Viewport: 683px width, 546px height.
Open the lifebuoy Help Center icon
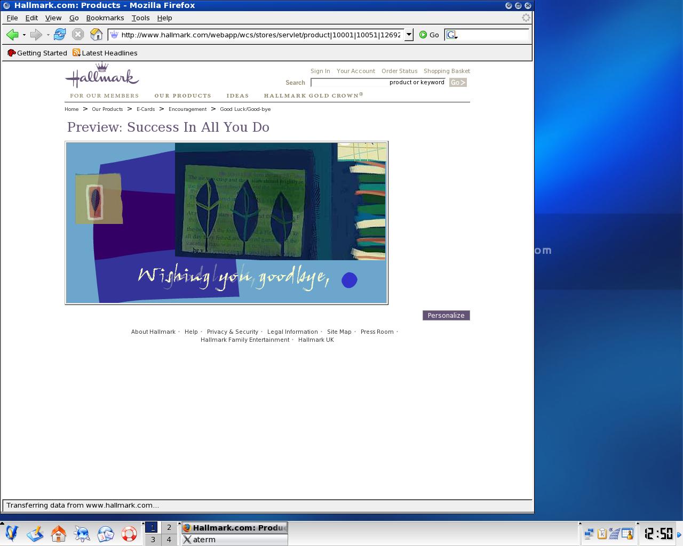click(129, 533)
